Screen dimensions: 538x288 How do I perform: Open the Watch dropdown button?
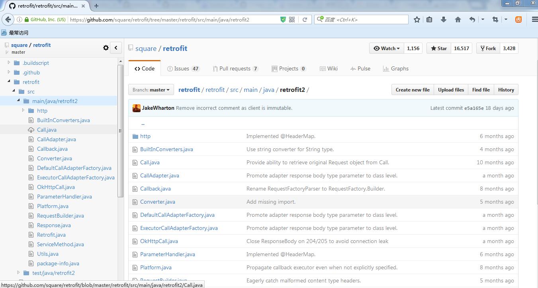386,48
